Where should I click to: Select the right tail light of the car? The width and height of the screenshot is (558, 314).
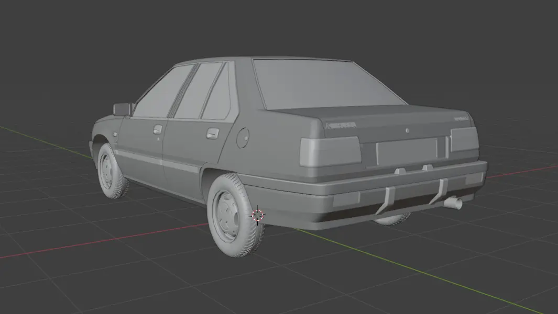464,139
